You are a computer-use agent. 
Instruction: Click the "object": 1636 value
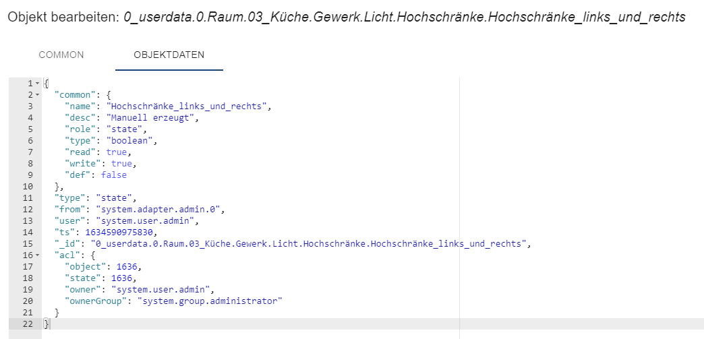pyautogui.click(x=126, y=267)
